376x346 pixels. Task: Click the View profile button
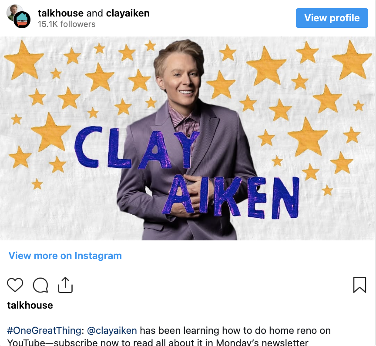click(x=332, y=18)
